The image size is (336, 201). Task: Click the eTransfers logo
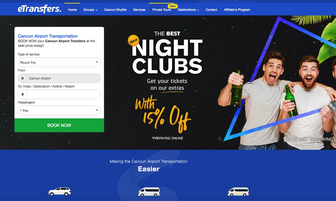click(x=39, y=9)
